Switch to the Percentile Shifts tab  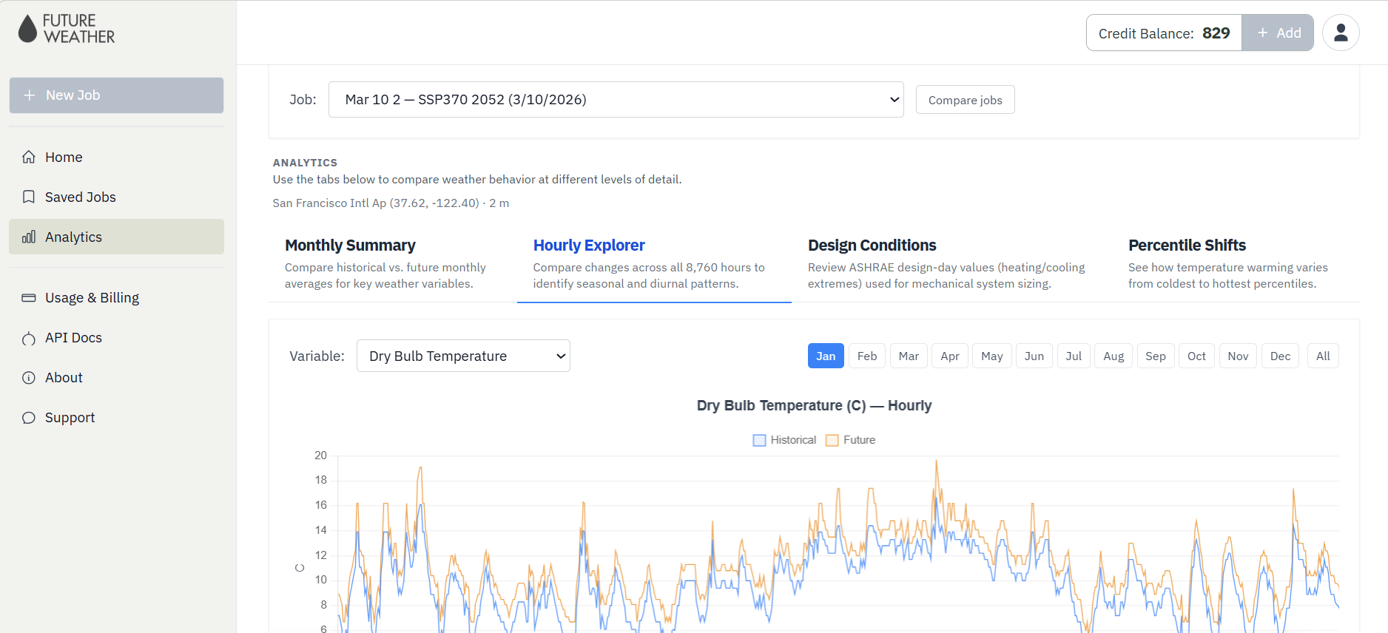[1236, 263]
